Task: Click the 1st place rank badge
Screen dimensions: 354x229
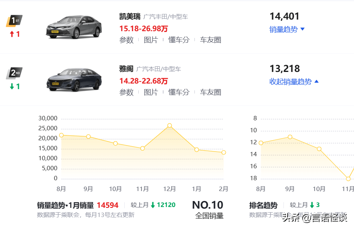Action: (14, 21)
